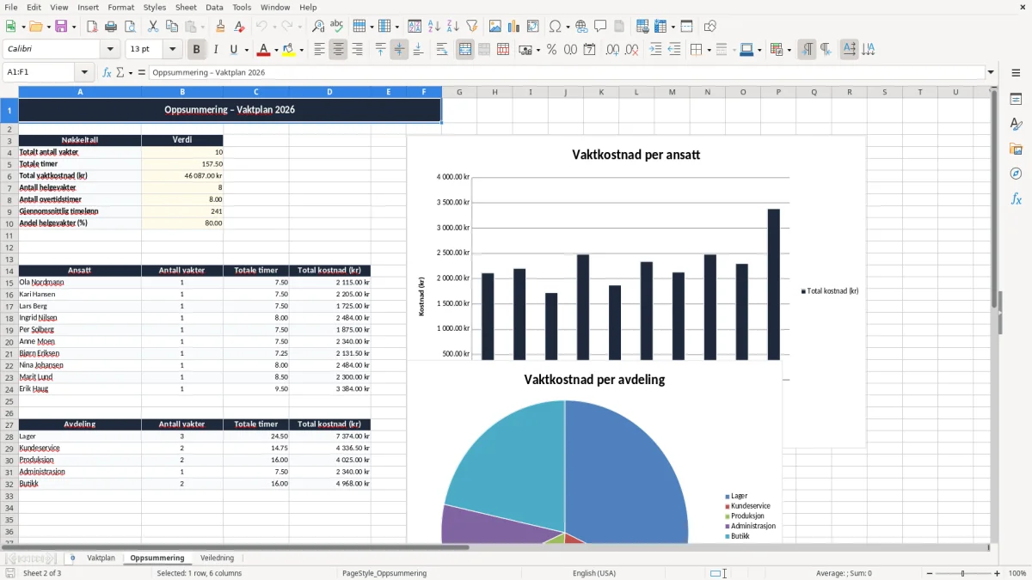Select column header G
This screenshot has height=580, width=1032.
point(459,92)
